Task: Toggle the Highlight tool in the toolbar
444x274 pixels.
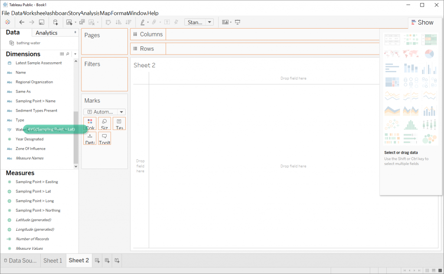Action: pyautogui.click(x=142, y=22)
